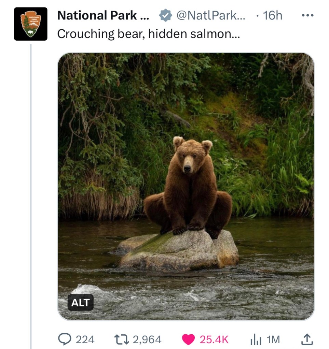Reply using the speech bubble icon
The image size is (329, 349).
click(x=64, y=339)
